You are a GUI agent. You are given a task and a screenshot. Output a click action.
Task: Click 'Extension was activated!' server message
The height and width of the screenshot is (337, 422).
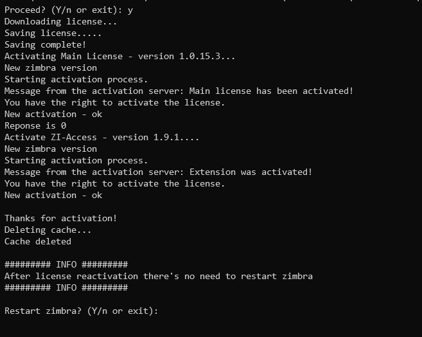[251, 172]
